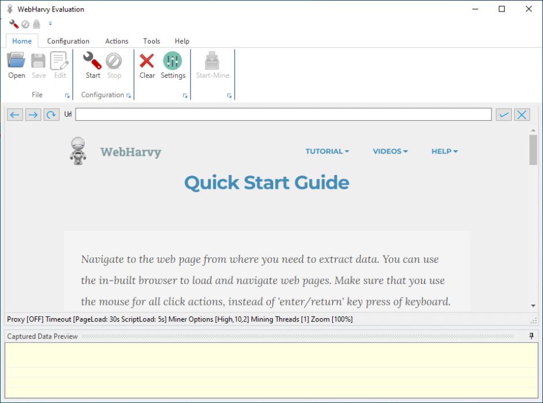Open the Help ribbon tab
543x403 pixels.
[182, 41]
